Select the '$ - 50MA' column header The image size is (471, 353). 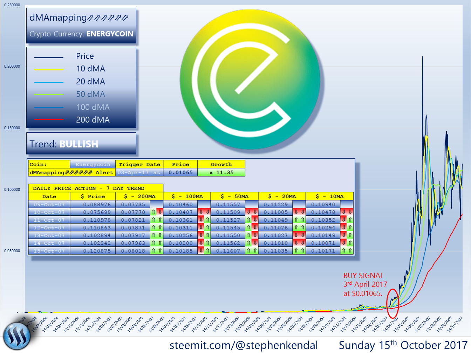tap(234, 196)
